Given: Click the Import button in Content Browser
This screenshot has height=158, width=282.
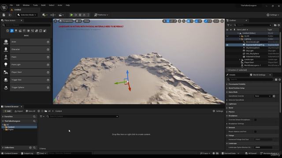Looking at the screenshot, I should click(19, 111).
